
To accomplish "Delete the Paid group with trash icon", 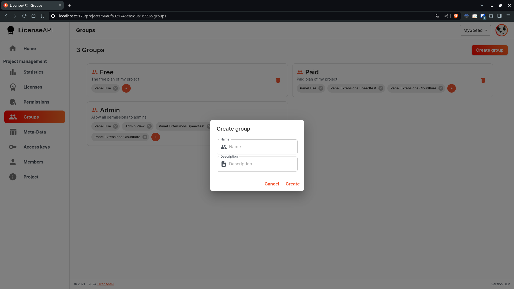I will tap(483, 80).
